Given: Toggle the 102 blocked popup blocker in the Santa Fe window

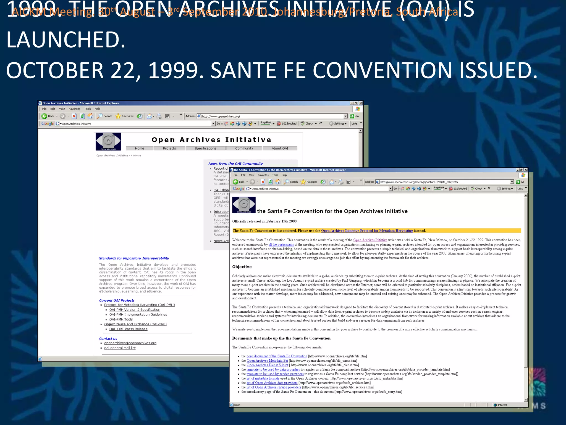Looking at the screenshot, I should [x=458, y=189].
